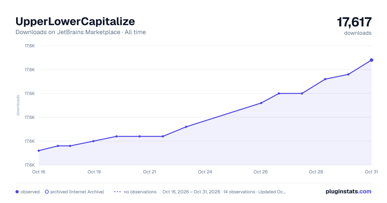Click the observed legend filled dot
This screenshot has height=203, width=387.
coord(17,192)
